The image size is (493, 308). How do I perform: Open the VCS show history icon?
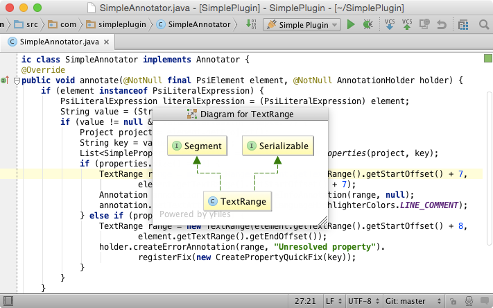coord(424,24)
